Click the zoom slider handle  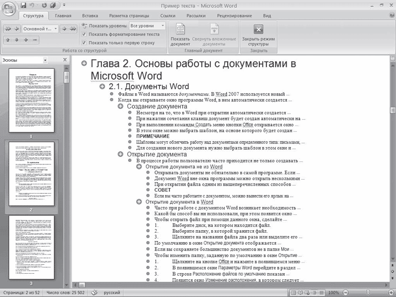point(368,293)
